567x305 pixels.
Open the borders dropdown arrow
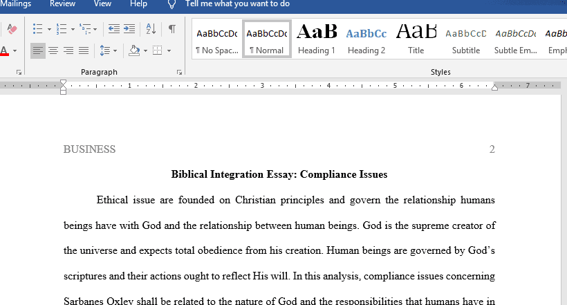click(x=169, y=50)
